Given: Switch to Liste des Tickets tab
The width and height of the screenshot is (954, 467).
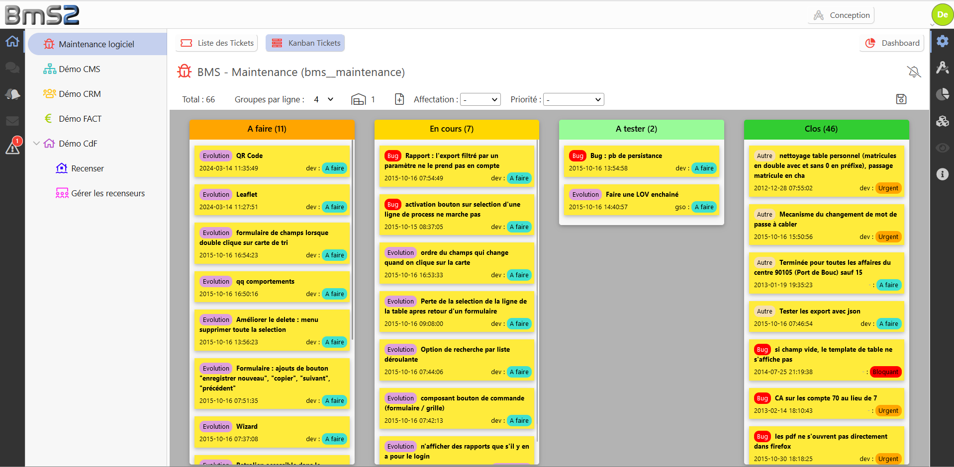Looking at the screenshot, I should [217, 43].
